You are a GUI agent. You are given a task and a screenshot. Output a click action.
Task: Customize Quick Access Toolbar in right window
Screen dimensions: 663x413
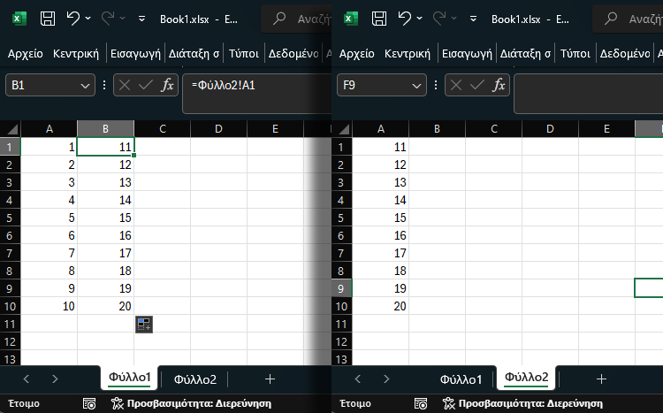coord(473,19)
